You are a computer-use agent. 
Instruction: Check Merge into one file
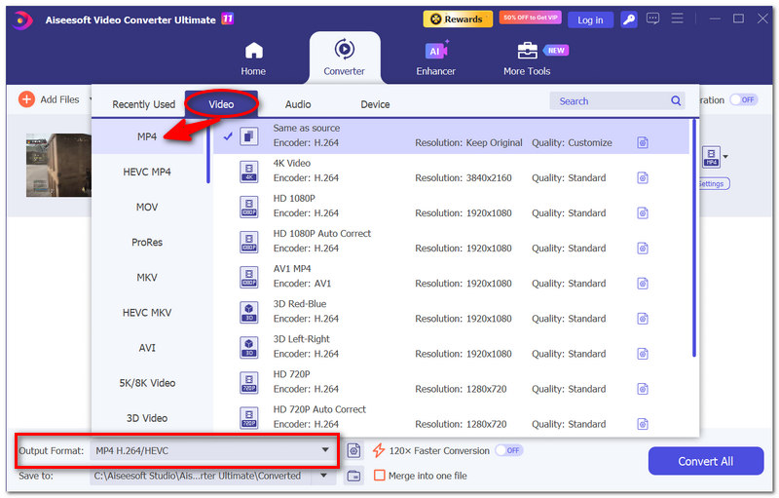(x=379, y=476)
